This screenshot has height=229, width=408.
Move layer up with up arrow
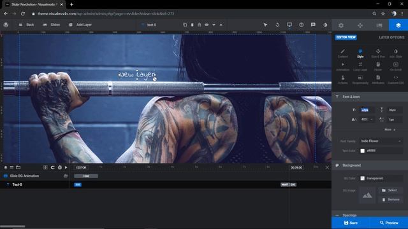click(221, 25)
